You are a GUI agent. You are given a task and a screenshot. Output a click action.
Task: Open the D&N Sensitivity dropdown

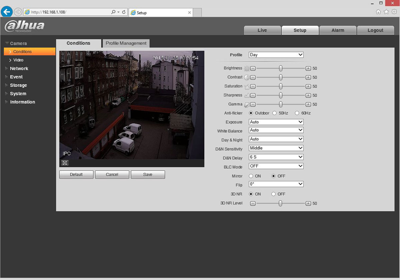tap(276, 148)
